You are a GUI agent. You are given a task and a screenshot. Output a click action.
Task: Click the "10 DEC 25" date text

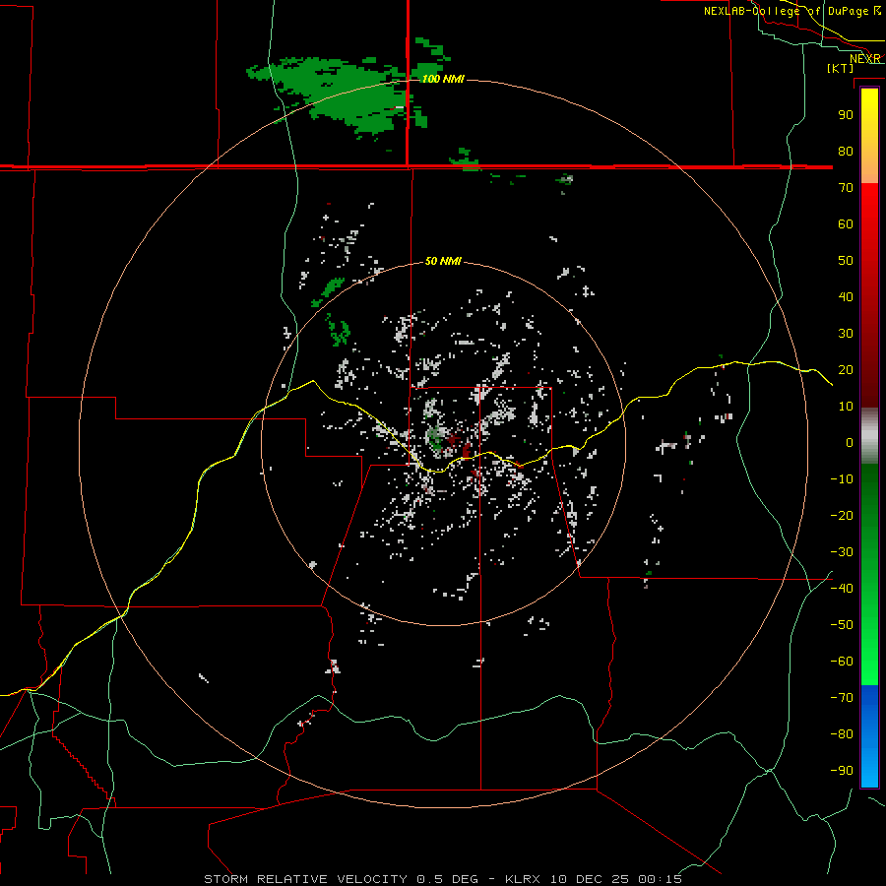click(x=589, y=879)
